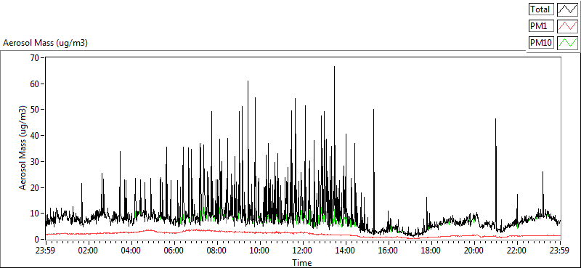The image size is (581, 268).
Task: Select the y-axis value 50
Action: [35, 110]
